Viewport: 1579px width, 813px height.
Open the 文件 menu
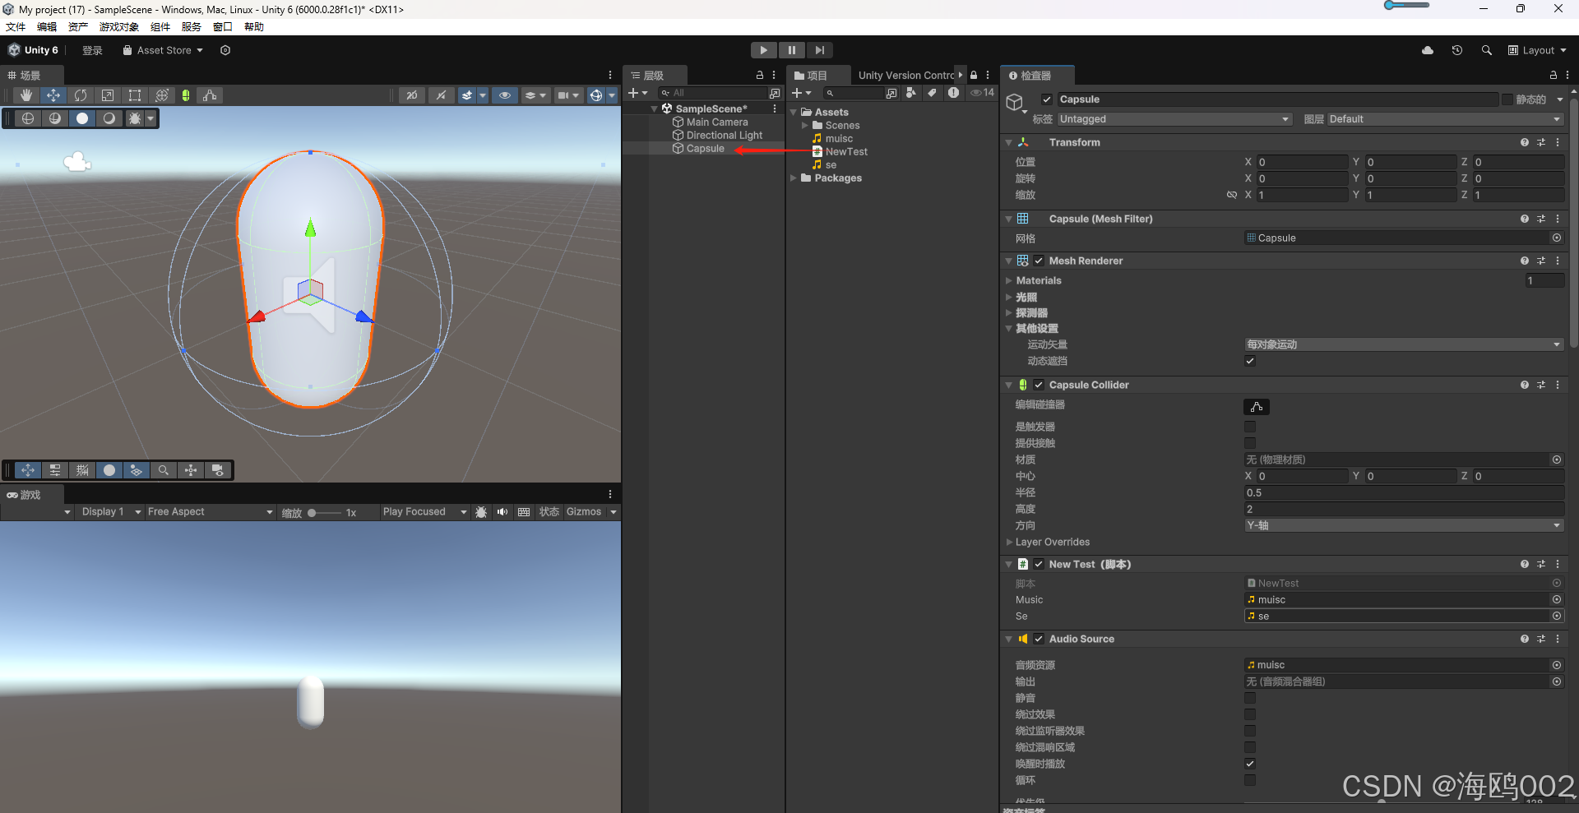click(x=16, y=27)
